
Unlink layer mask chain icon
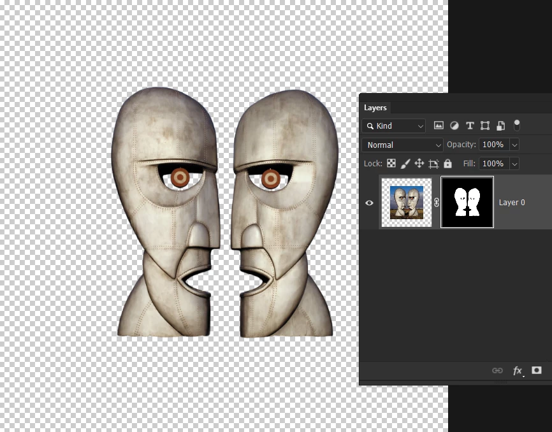coord(437,202)
